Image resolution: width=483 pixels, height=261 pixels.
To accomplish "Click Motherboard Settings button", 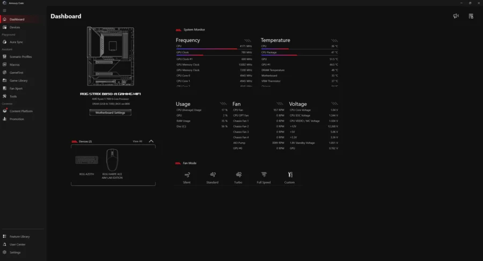I will click(110, 112).
